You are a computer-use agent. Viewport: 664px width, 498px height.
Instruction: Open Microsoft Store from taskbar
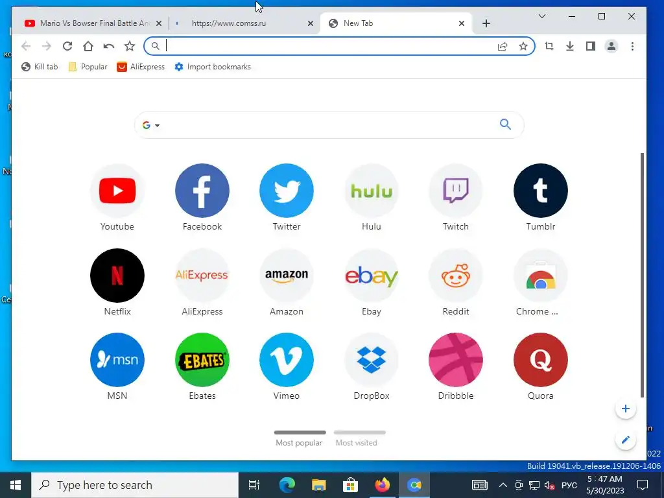pyautogui.click(x=350, y=485)
